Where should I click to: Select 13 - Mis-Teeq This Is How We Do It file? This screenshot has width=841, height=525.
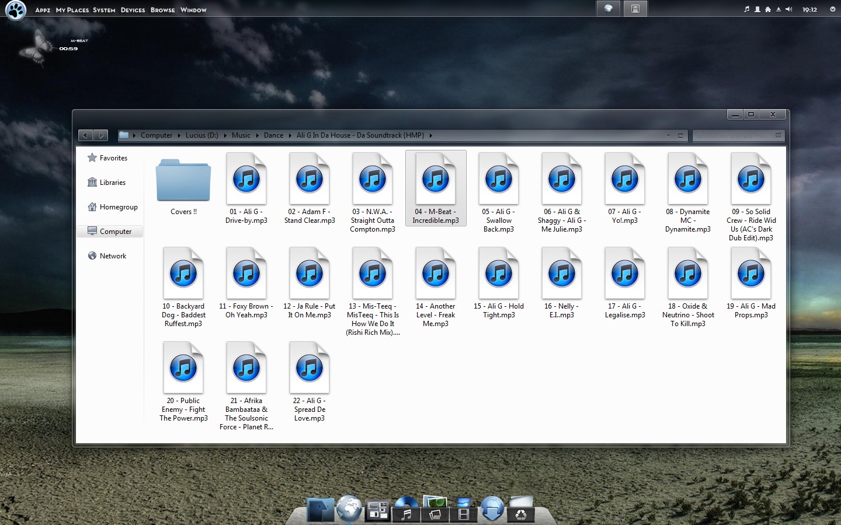point(373,292)
